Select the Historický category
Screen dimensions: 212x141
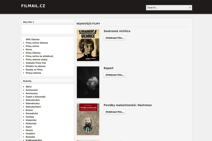coord(31,123)
